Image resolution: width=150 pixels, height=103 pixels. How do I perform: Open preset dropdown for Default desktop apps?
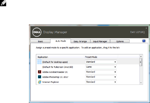[101, 62]
